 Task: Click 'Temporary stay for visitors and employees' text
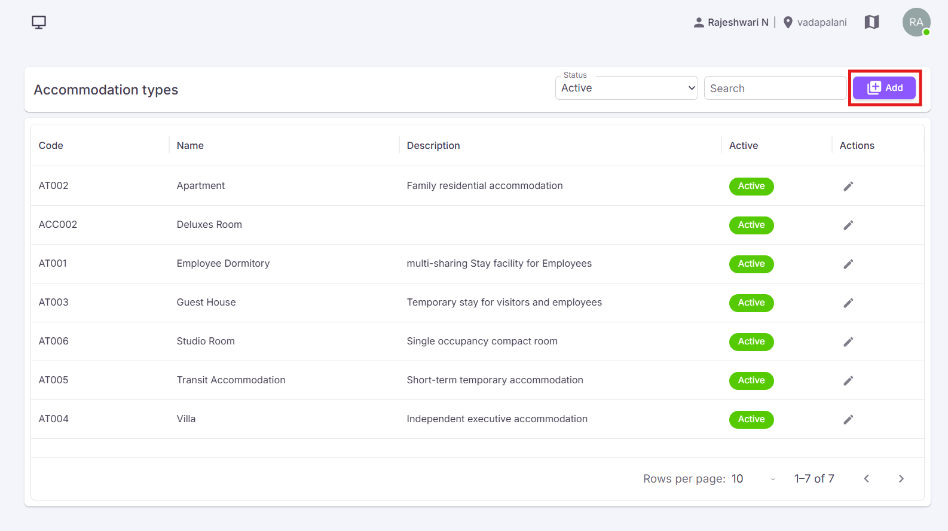click(x=504, y=302)
